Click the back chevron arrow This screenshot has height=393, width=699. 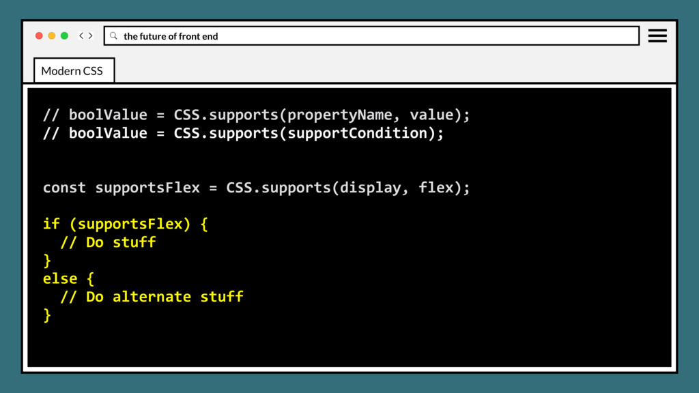(x=81, y=35)
